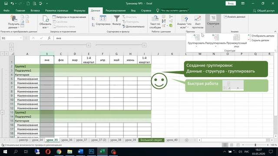The height and width of the screenshot is (156, 278).
Task: Click inside the formula bar
Action: 120,38
